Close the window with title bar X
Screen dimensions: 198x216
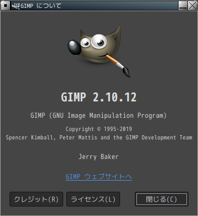click(x=192, y=6)
